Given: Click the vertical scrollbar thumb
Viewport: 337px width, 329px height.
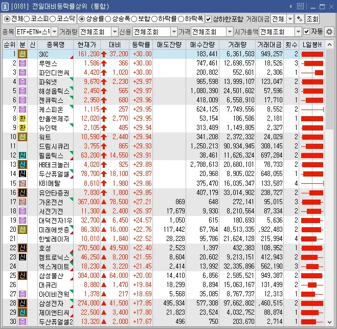Looking at the screenshot, I should [x=329, y=89].
